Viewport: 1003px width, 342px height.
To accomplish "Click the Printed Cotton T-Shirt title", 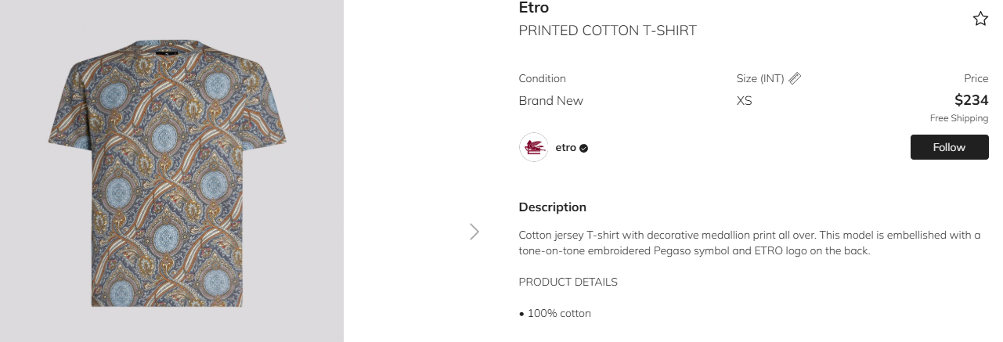I will pyautogui.click(x=608, y=31).
